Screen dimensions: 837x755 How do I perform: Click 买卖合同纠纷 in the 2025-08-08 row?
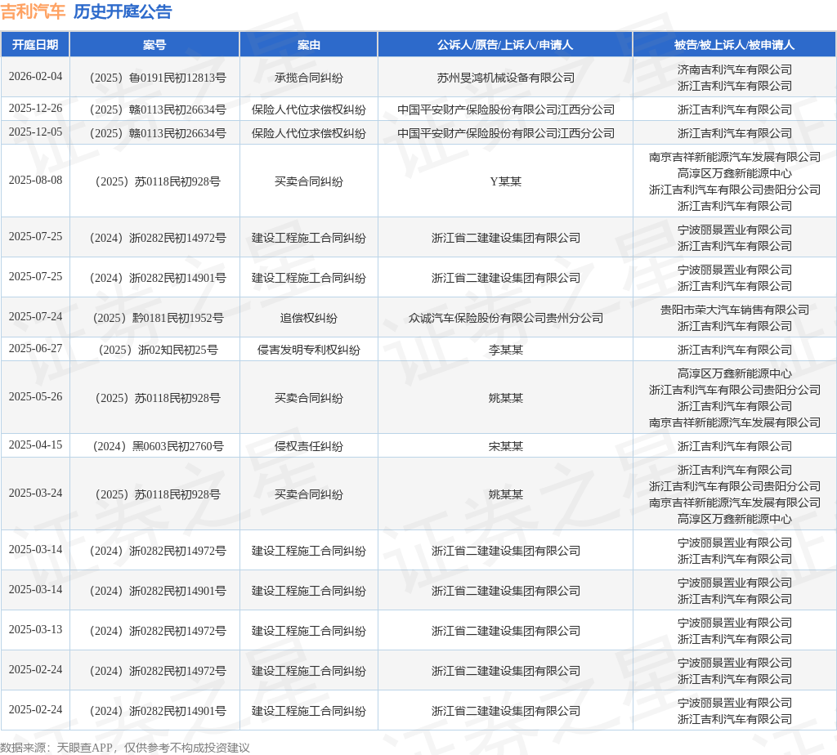308,181
